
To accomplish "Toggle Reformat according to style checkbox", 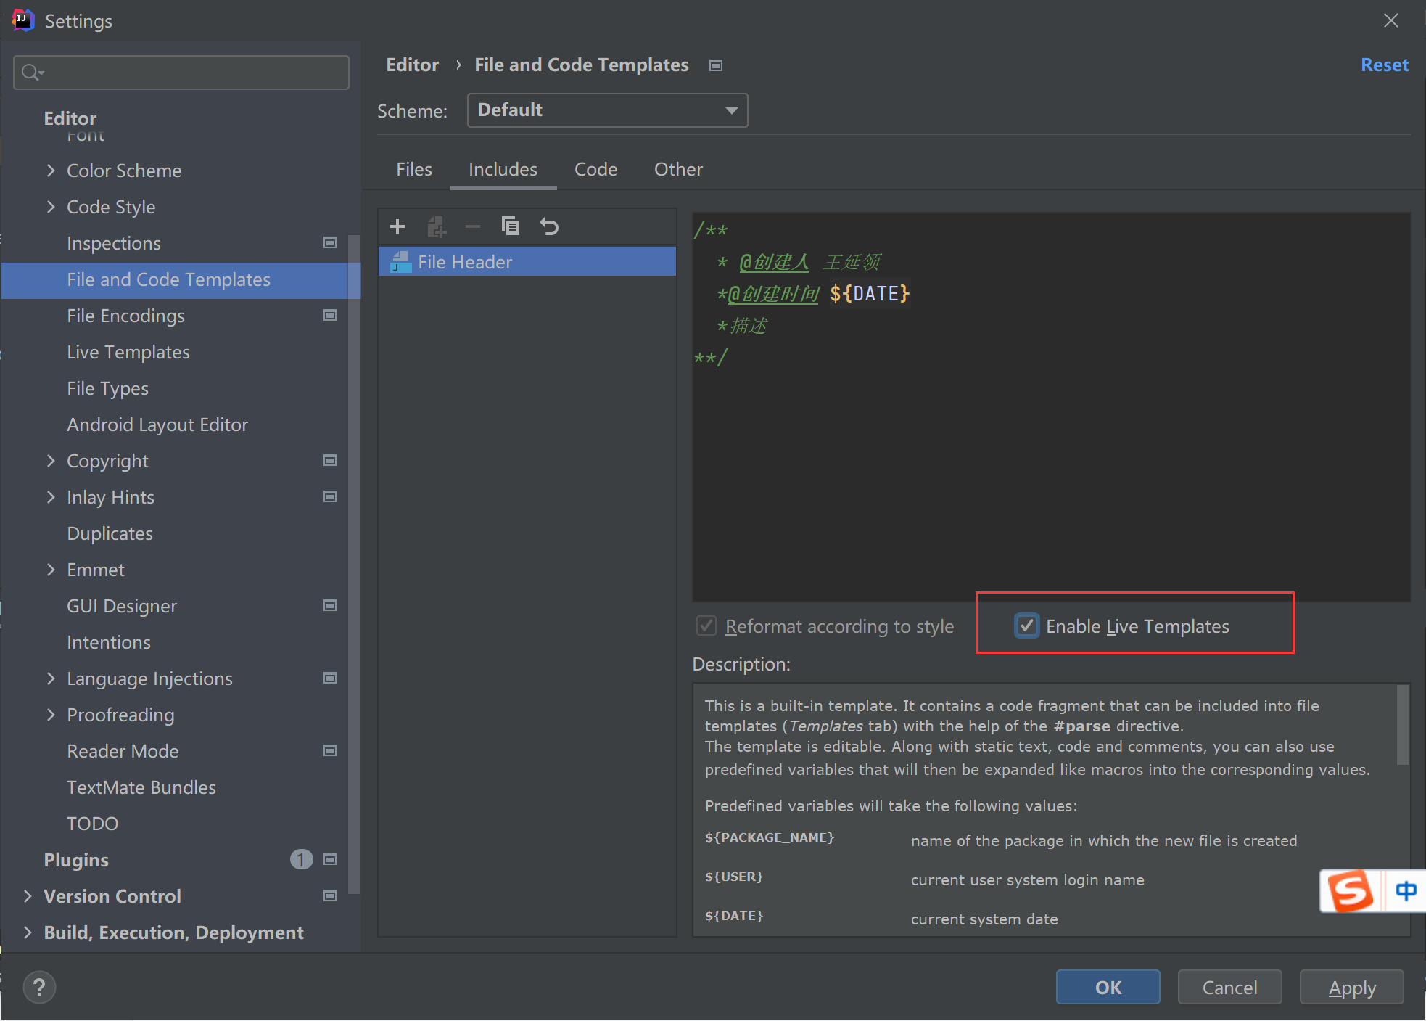I will (706, 626).
